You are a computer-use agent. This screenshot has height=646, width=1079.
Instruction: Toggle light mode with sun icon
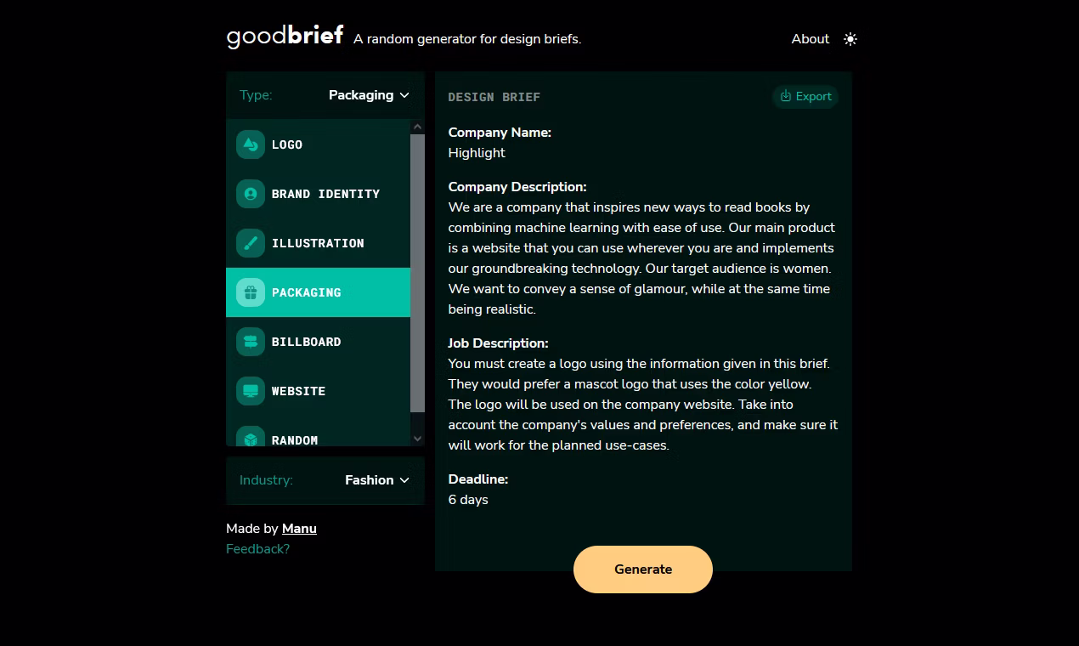point(850,39)
